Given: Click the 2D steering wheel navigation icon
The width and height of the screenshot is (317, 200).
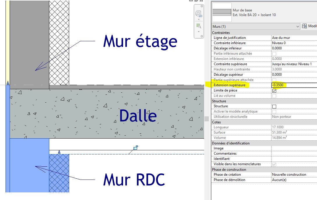Looking at the screenshot, I should coord(199,14).
